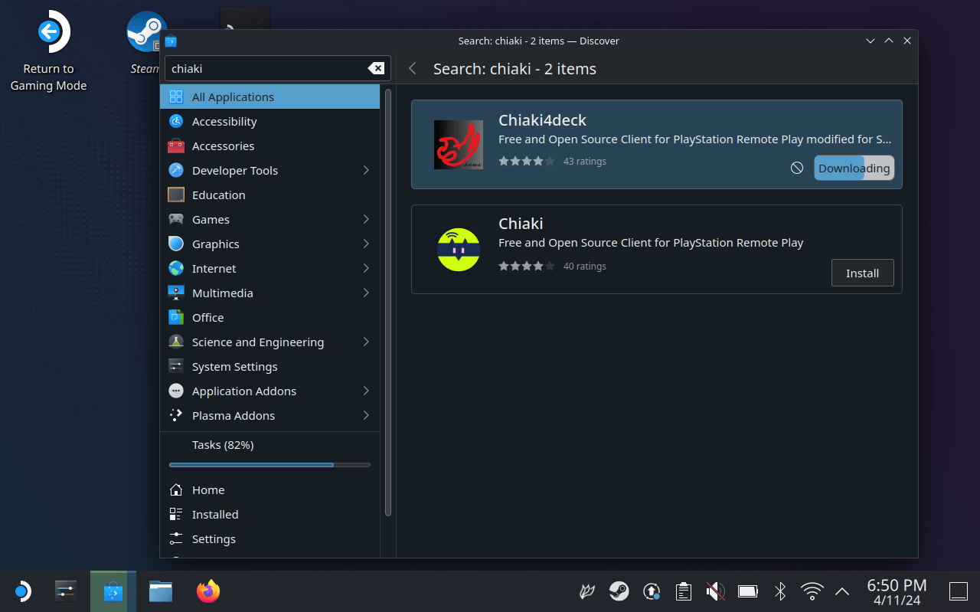Click the Application Addons icon

176,391
